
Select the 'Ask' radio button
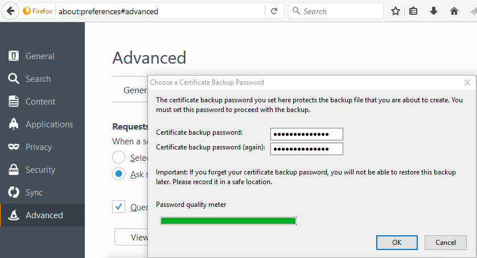coord(119,174)
